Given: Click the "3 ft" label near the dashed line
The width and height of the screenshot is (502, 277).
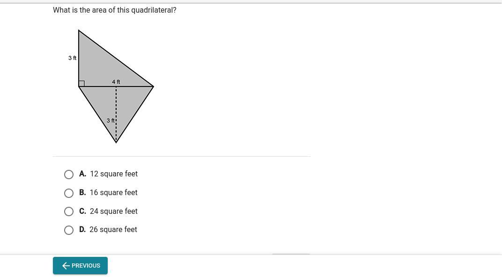Looking at the screenshot, I should [111, 121].
